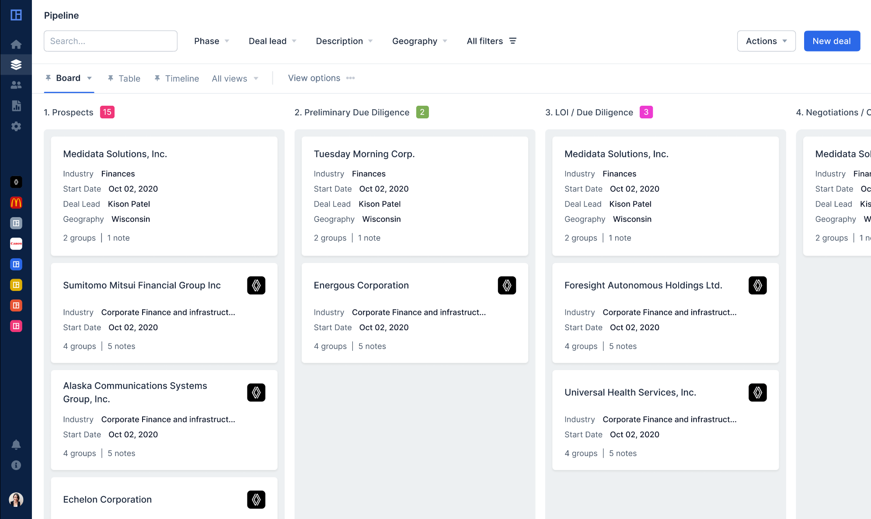
Task: Expand the All views dropdown
Action: [x=235, y=79]
